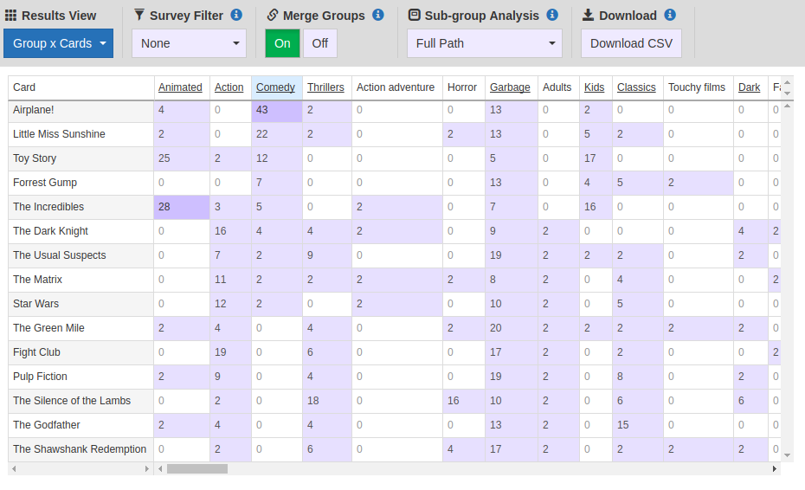
Task: Select The Incredibles row label
Action: coord(48,207)
